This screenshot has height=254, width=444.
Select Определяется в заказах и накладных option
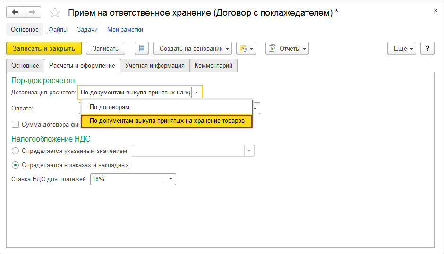tap(16, 165)
